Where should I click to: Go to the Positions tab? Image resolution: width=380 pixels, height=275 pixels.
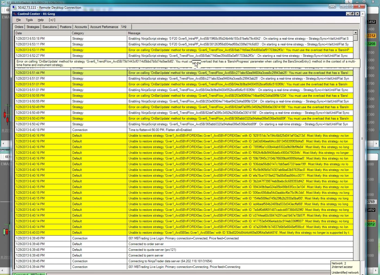(66, 27)
